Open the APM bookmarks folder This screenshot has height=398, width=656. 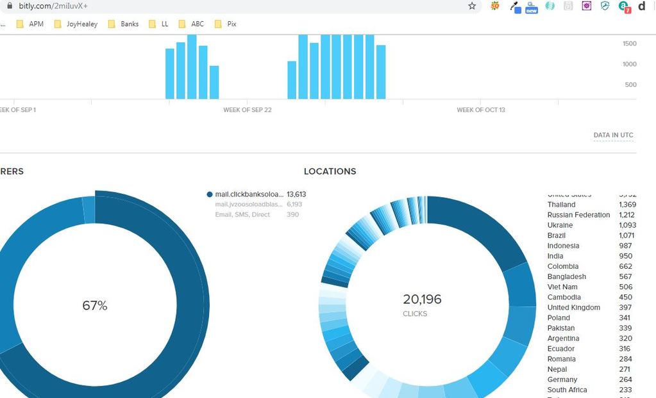tap(29, 24)
